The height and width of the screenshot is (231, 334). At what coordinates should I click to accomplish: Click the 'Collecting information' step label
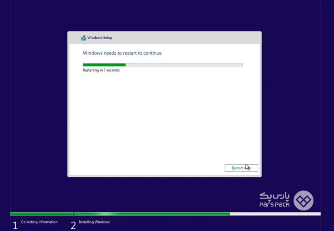[39, 222]
